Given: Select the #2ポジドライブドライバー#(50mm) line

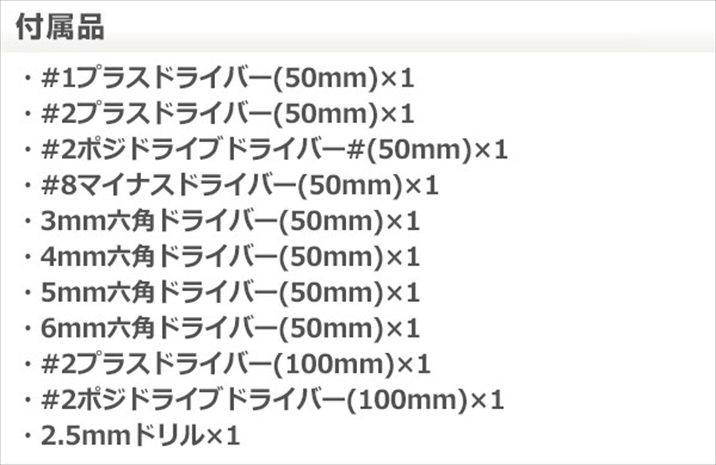Looking at the screenshot, I should coord(274,150).
